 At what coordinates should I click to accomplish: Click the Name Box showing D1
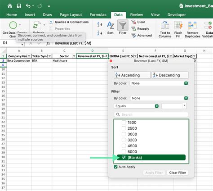coord(10,43)
